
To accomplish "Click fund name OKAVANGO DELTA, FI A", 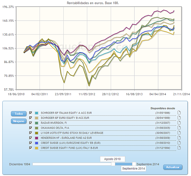I will (x=55, y=128).
